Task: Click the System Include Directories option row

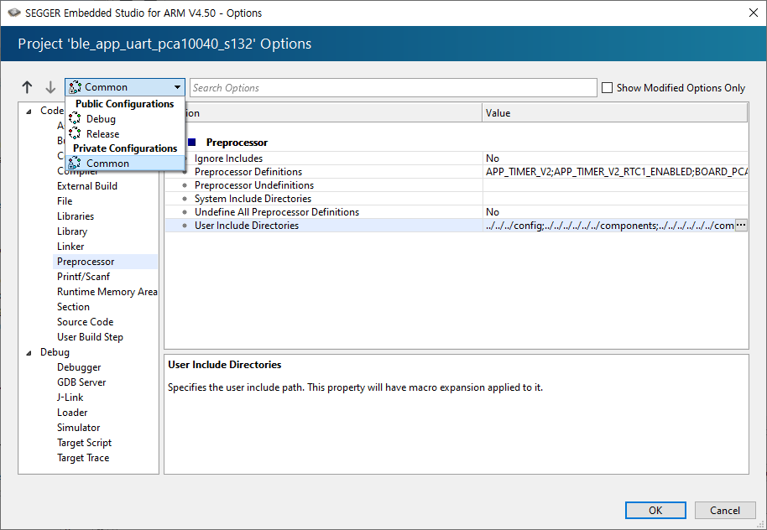Action: click(456, 199)
